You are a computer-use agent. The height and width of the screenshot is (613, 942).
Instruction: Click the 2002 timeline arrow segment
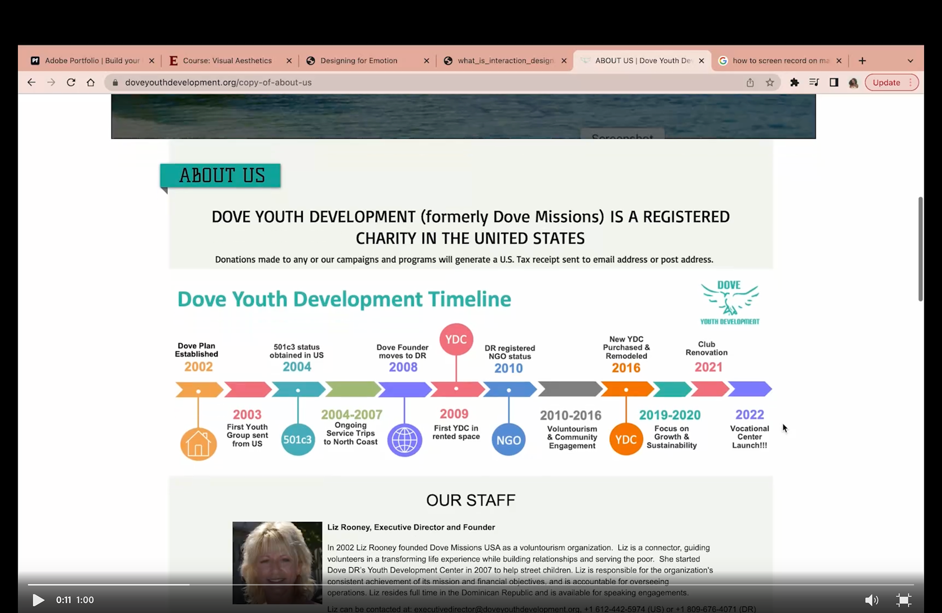click(199, 389)
